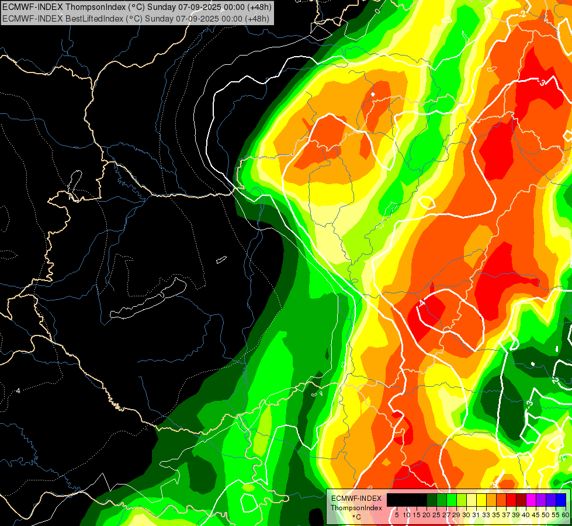Click the legend tick value 55
The height and width of the screenshot is (526, 572).
pos(555,515)
